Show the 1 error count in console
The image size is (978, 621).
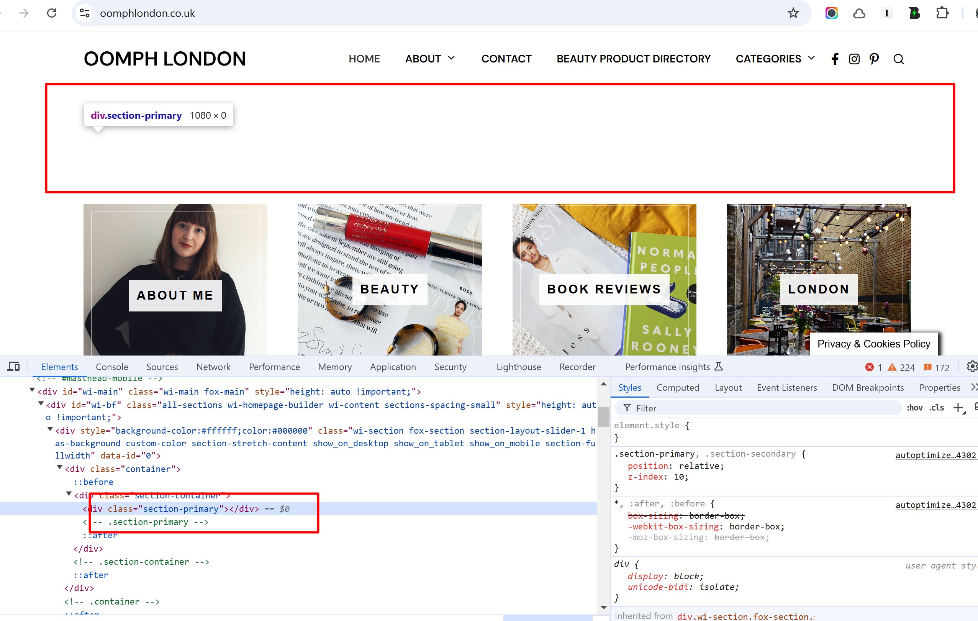(x=873, y=367)
